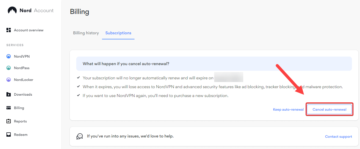This screenshot has width=360, height=149.
Task: Click the NordVPN service icon
Action: (x=9, y=56)
